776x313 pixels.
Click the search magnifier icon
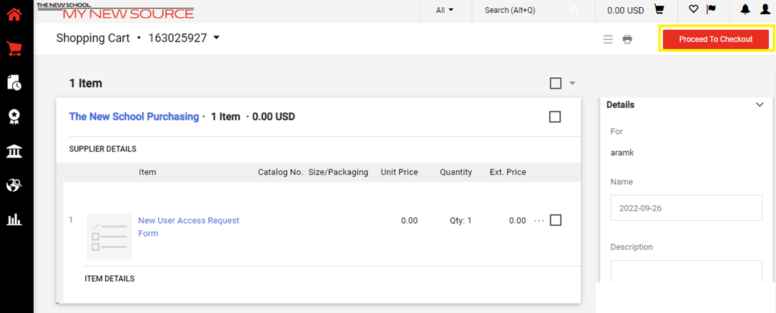tap(574, 11)
